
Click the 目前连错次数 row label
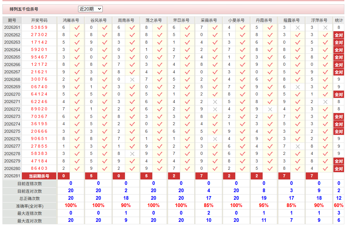point(29,184)
